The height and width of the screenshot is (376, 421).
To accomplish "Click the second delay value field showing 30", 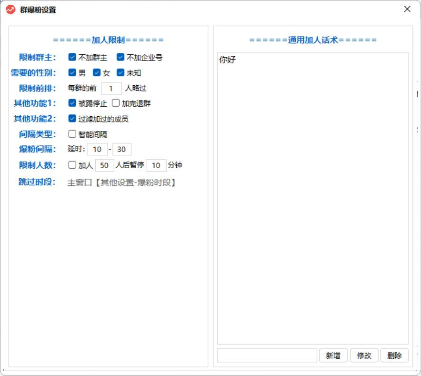I will pyautogui.click(x=122, y=149).
